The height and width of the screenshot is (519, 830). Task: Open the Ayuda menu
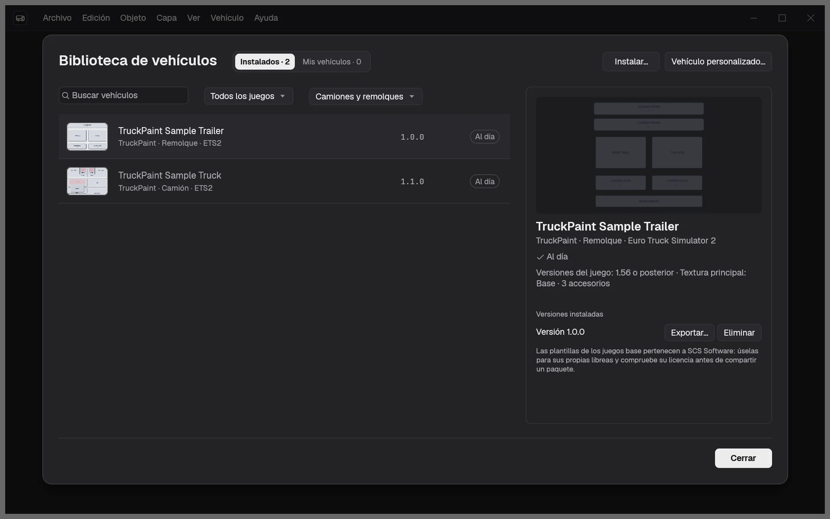click(x=266, y=18)
